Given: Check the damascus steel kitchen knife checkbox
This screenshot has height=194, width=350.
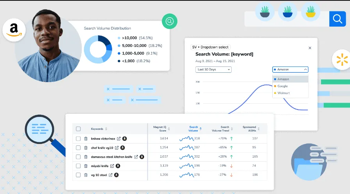Looking at the screenshot, I should 78,157.
